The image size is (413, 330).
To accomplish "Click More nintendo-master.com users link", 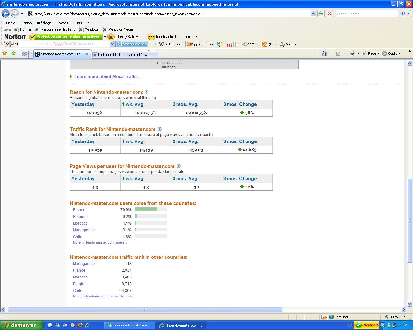I will [100, 242].
